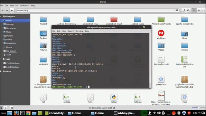Toggle location entry mode button

(183, 11)
